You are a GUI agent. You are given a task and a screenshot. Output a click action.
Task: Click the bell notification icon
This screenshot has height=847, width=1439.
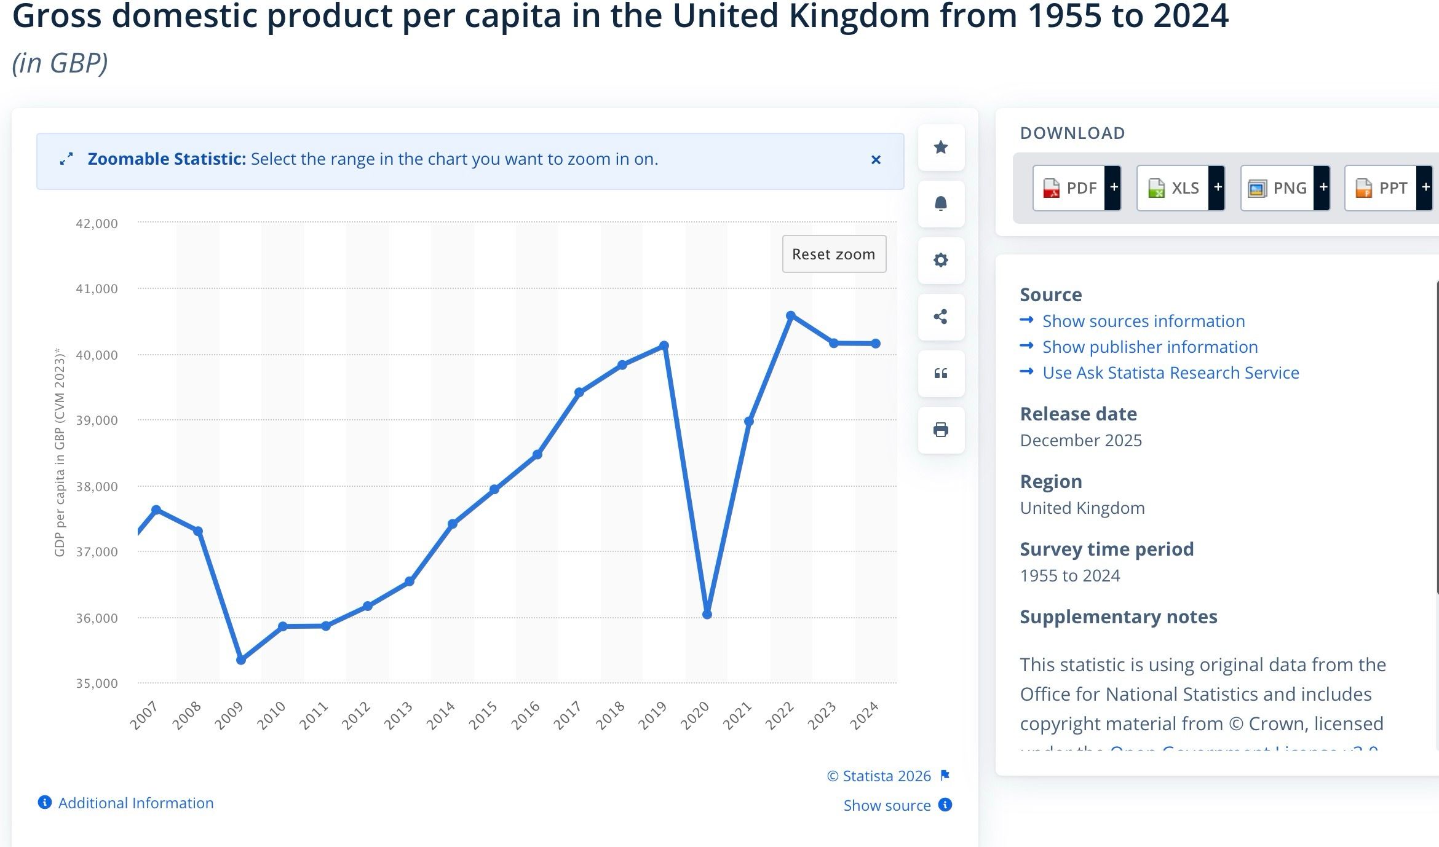[x=940, y=203]
